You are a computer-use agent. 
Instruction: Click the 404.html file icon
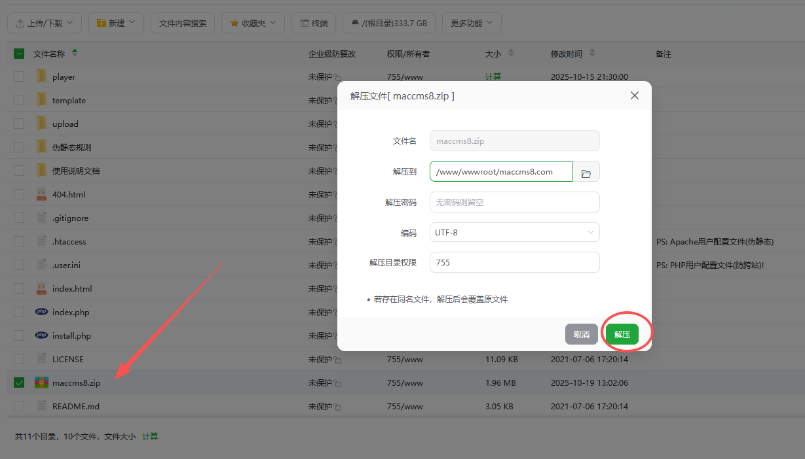coord(41,194)
